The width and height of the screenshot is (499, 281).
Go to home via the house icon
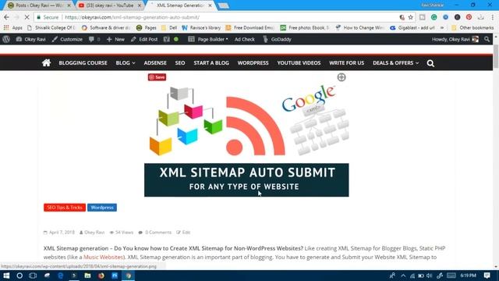46,62
